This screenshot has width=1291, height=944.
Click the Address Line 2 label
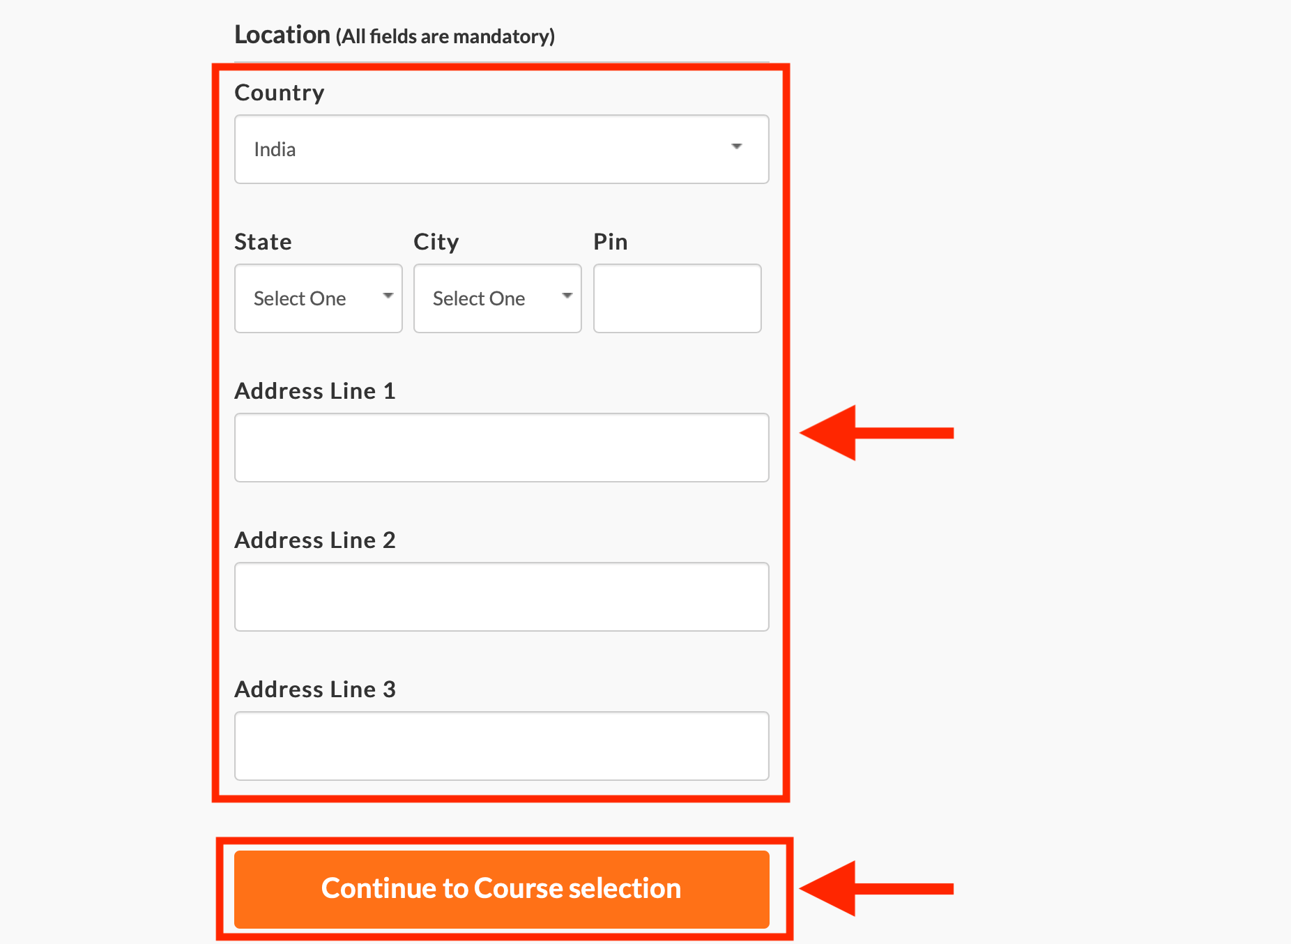[x=315, y=540]
